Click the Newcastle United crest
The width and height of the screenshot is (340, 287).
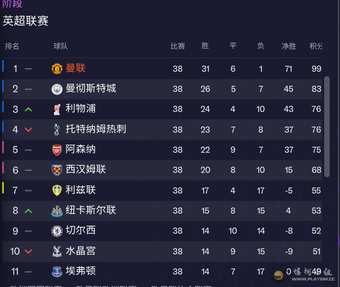pyautogui.click(x=57, y=210)
